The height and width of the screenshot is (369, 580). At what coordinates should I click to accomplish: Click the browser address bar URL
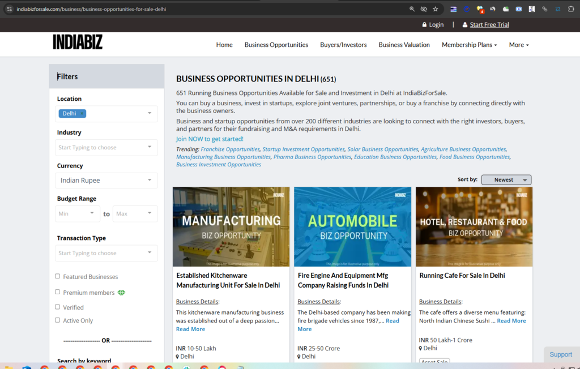click(x=91, y=9)
